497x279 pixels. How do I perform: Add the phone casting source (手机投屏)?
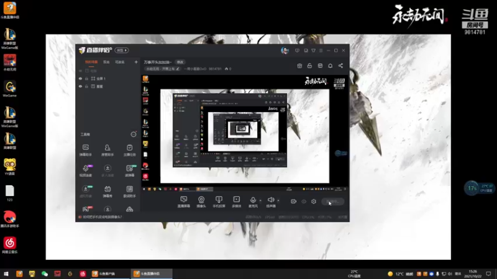[x=219, y=201]
